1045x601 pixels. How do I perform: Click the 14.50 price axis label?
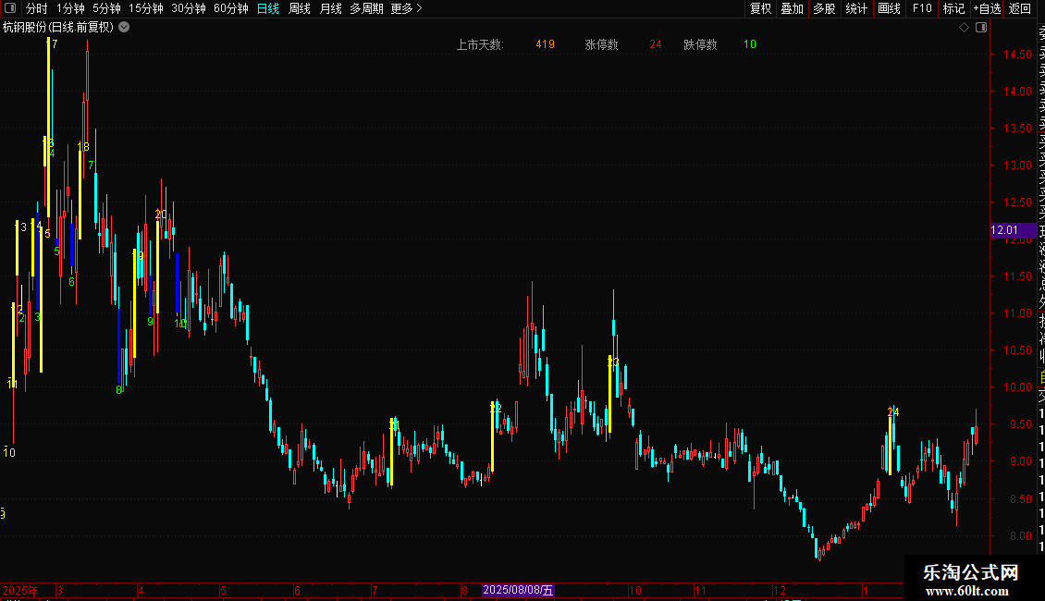(1017, 55)
